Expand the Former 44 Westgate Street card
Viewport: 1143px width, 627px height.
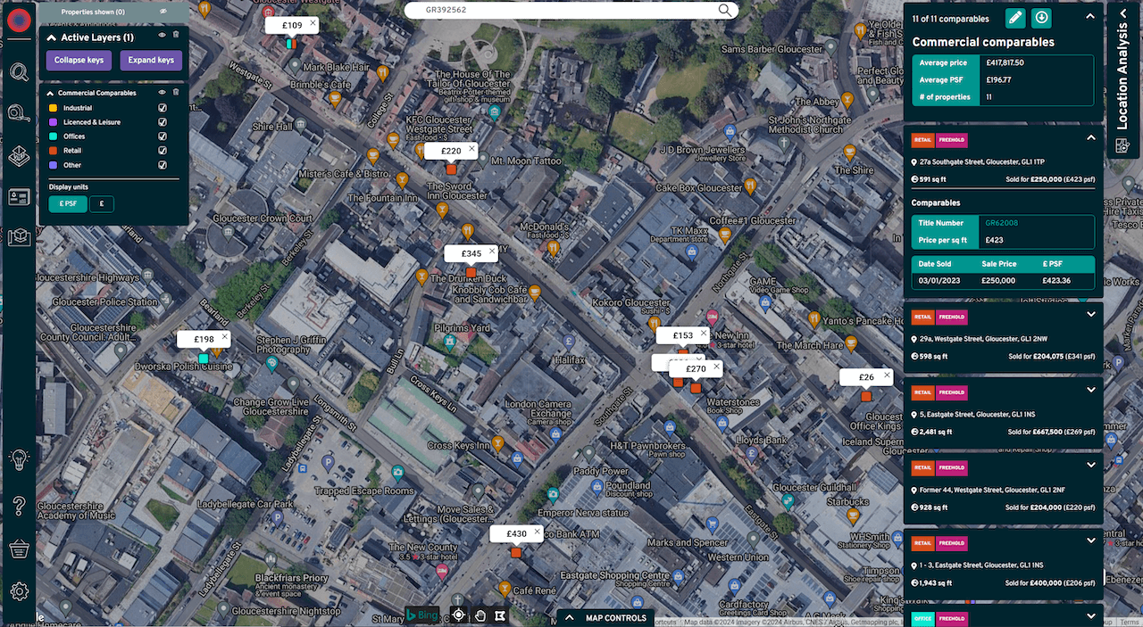point(1090,466)
